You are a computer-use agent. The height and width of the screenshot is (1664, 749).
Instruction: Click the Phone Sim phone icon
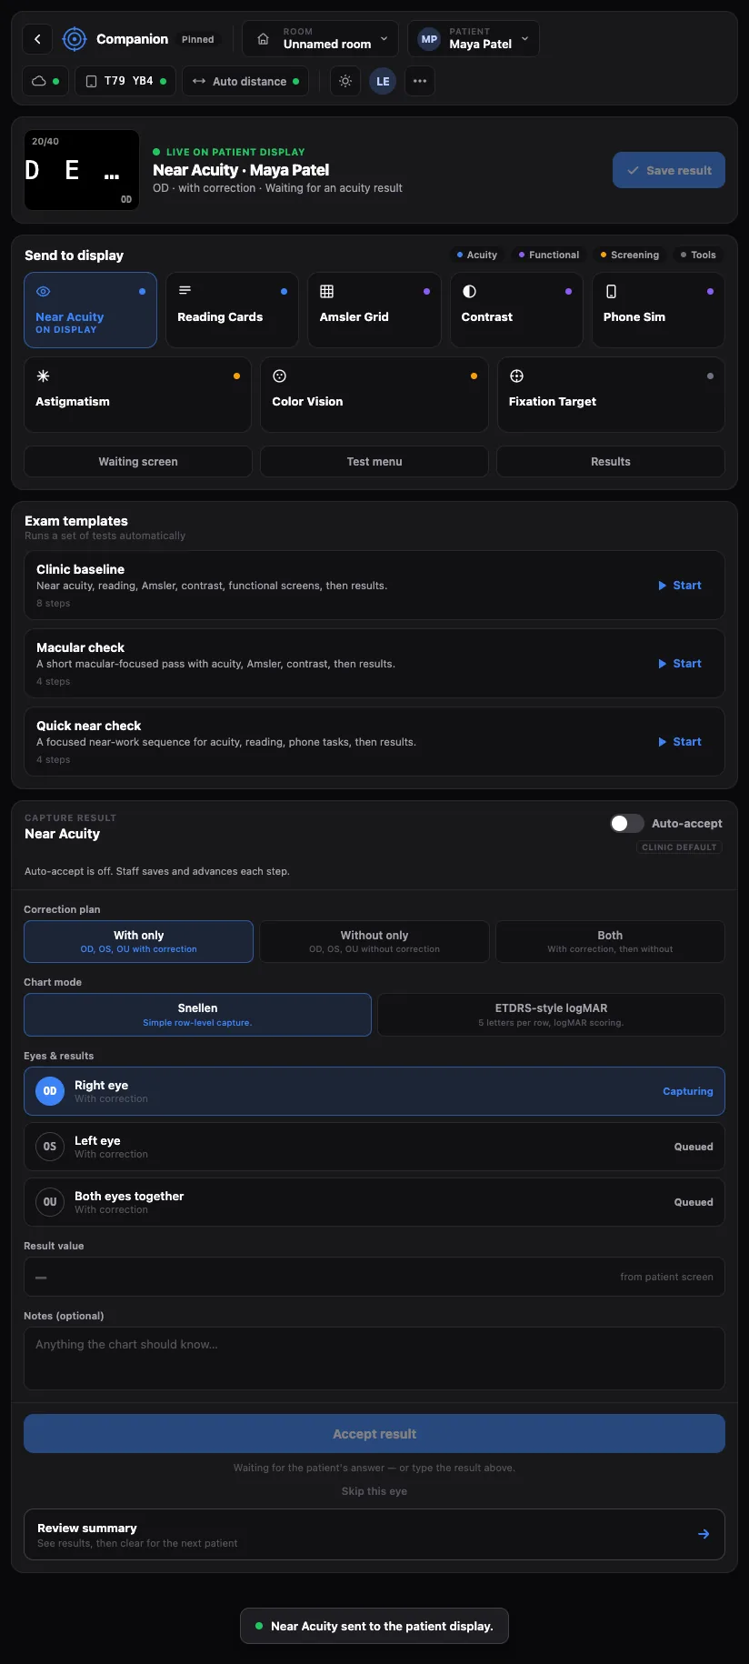pos(611,292)
